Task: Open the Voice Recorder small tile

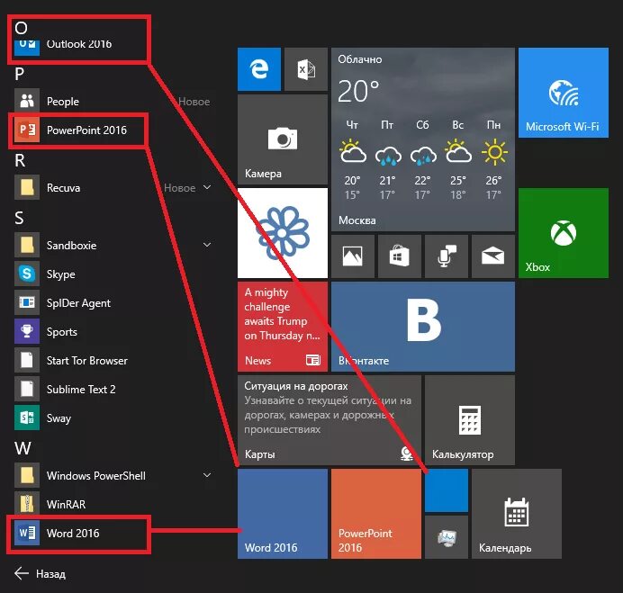Action: 447,256
